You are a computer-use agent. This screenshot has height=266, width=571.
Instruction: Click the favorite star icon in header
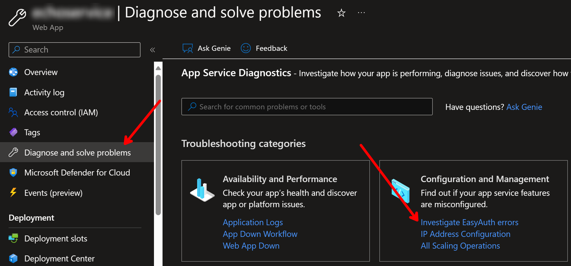click(x=341, y=13)
